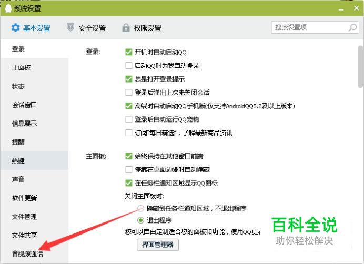Viewport: 364px width, 264px height.
Task: Open 文件管理 in the sidebar
Action: click(x=34, y=216)
